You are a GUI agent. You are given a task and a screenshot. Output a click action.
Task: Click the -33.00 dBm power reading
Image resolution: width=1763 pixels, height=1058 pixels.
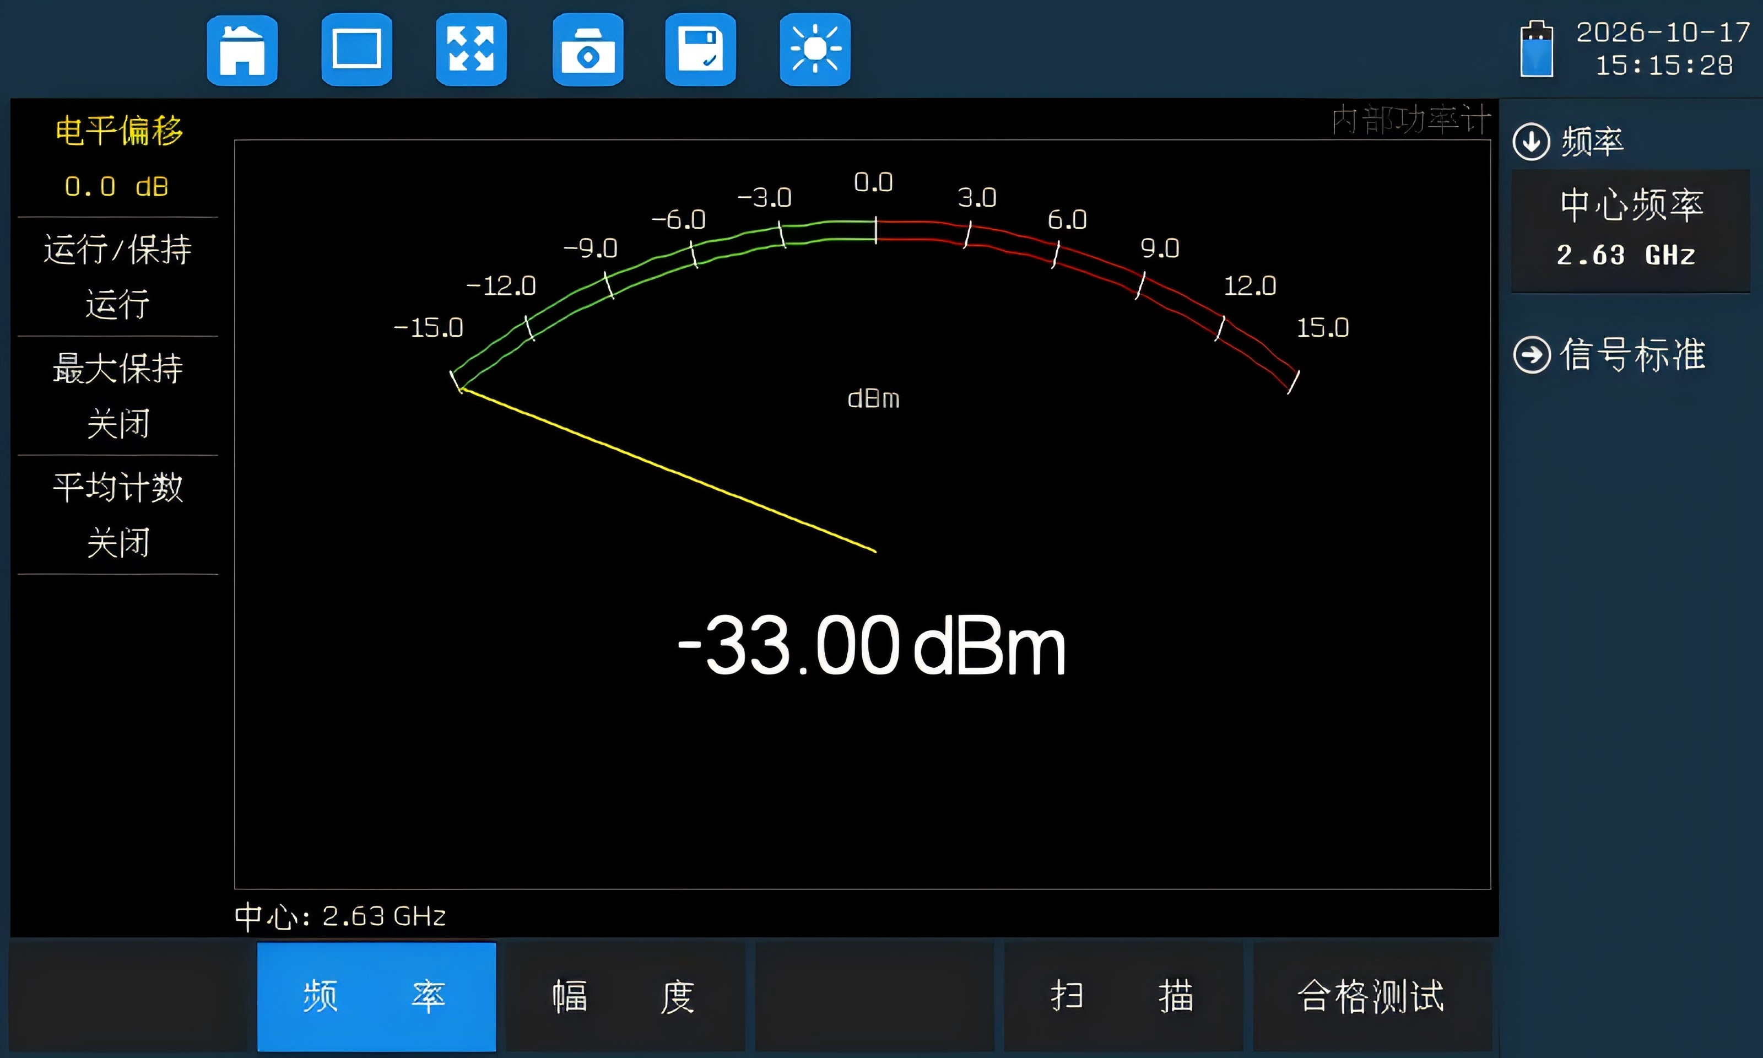click(x=872, y=645)
